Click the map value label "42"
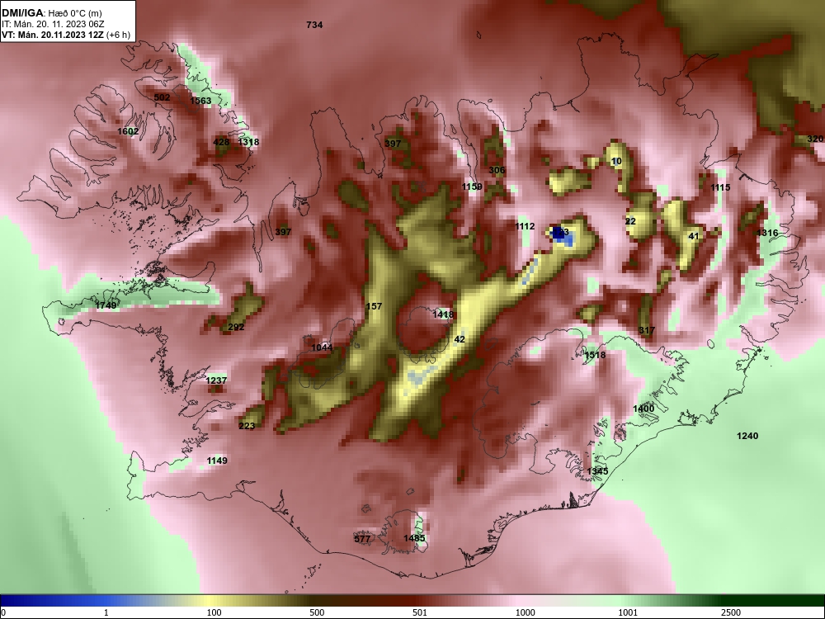825x619 pixels. pos(460,339)
